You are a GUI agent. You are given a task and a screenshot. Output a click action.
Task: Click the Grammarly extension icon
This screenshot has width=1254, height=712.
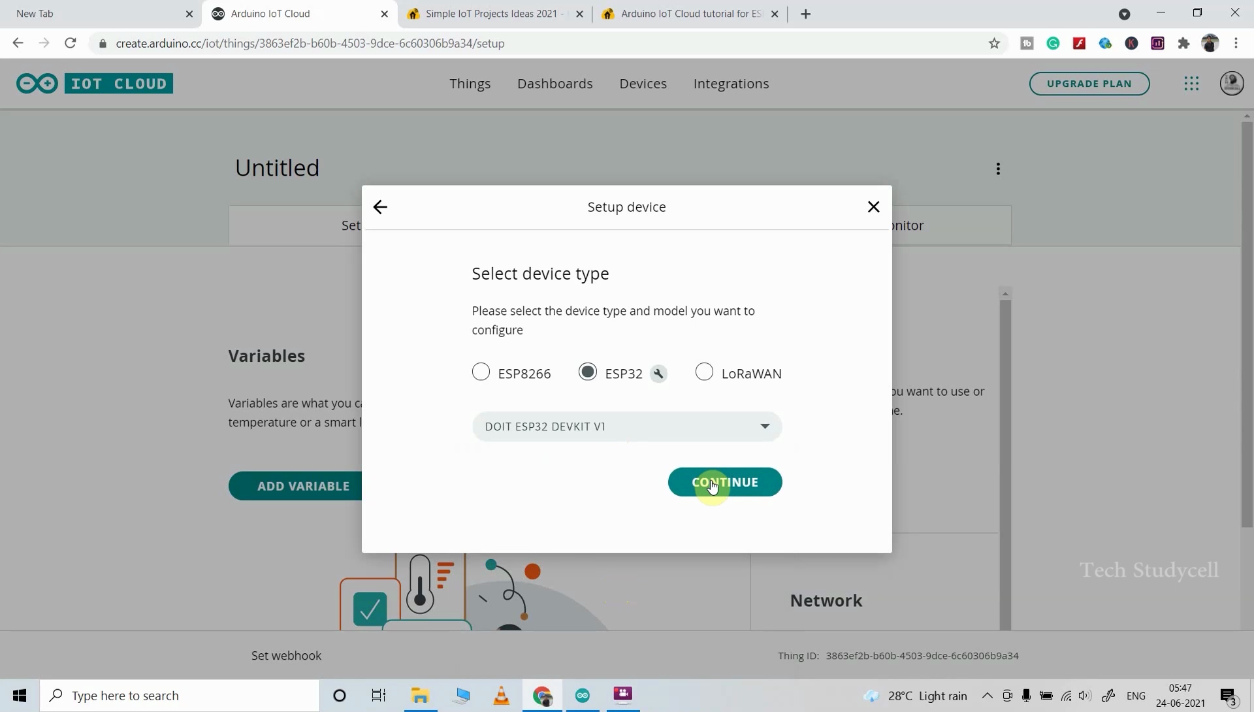[1053, 44]
